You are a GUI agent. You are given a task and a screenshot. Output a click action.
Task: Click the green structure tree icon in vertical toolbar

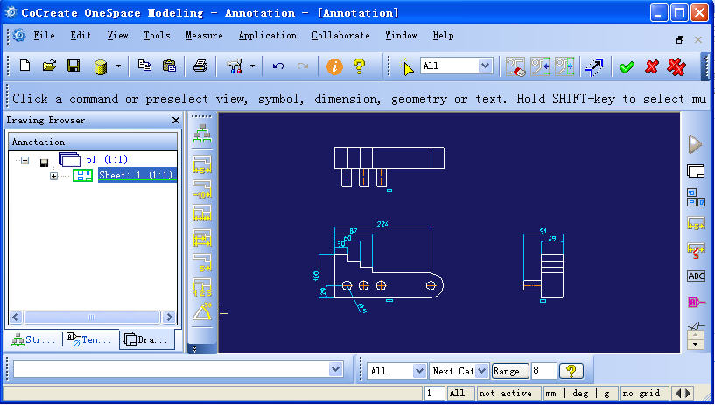point(202,134)
